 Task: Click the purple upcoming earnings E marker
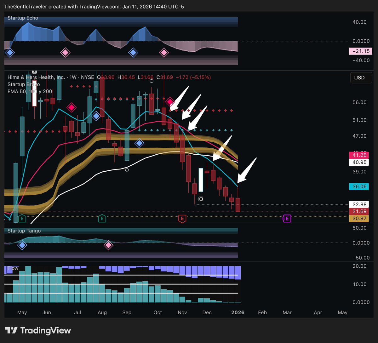pos(286,218)
